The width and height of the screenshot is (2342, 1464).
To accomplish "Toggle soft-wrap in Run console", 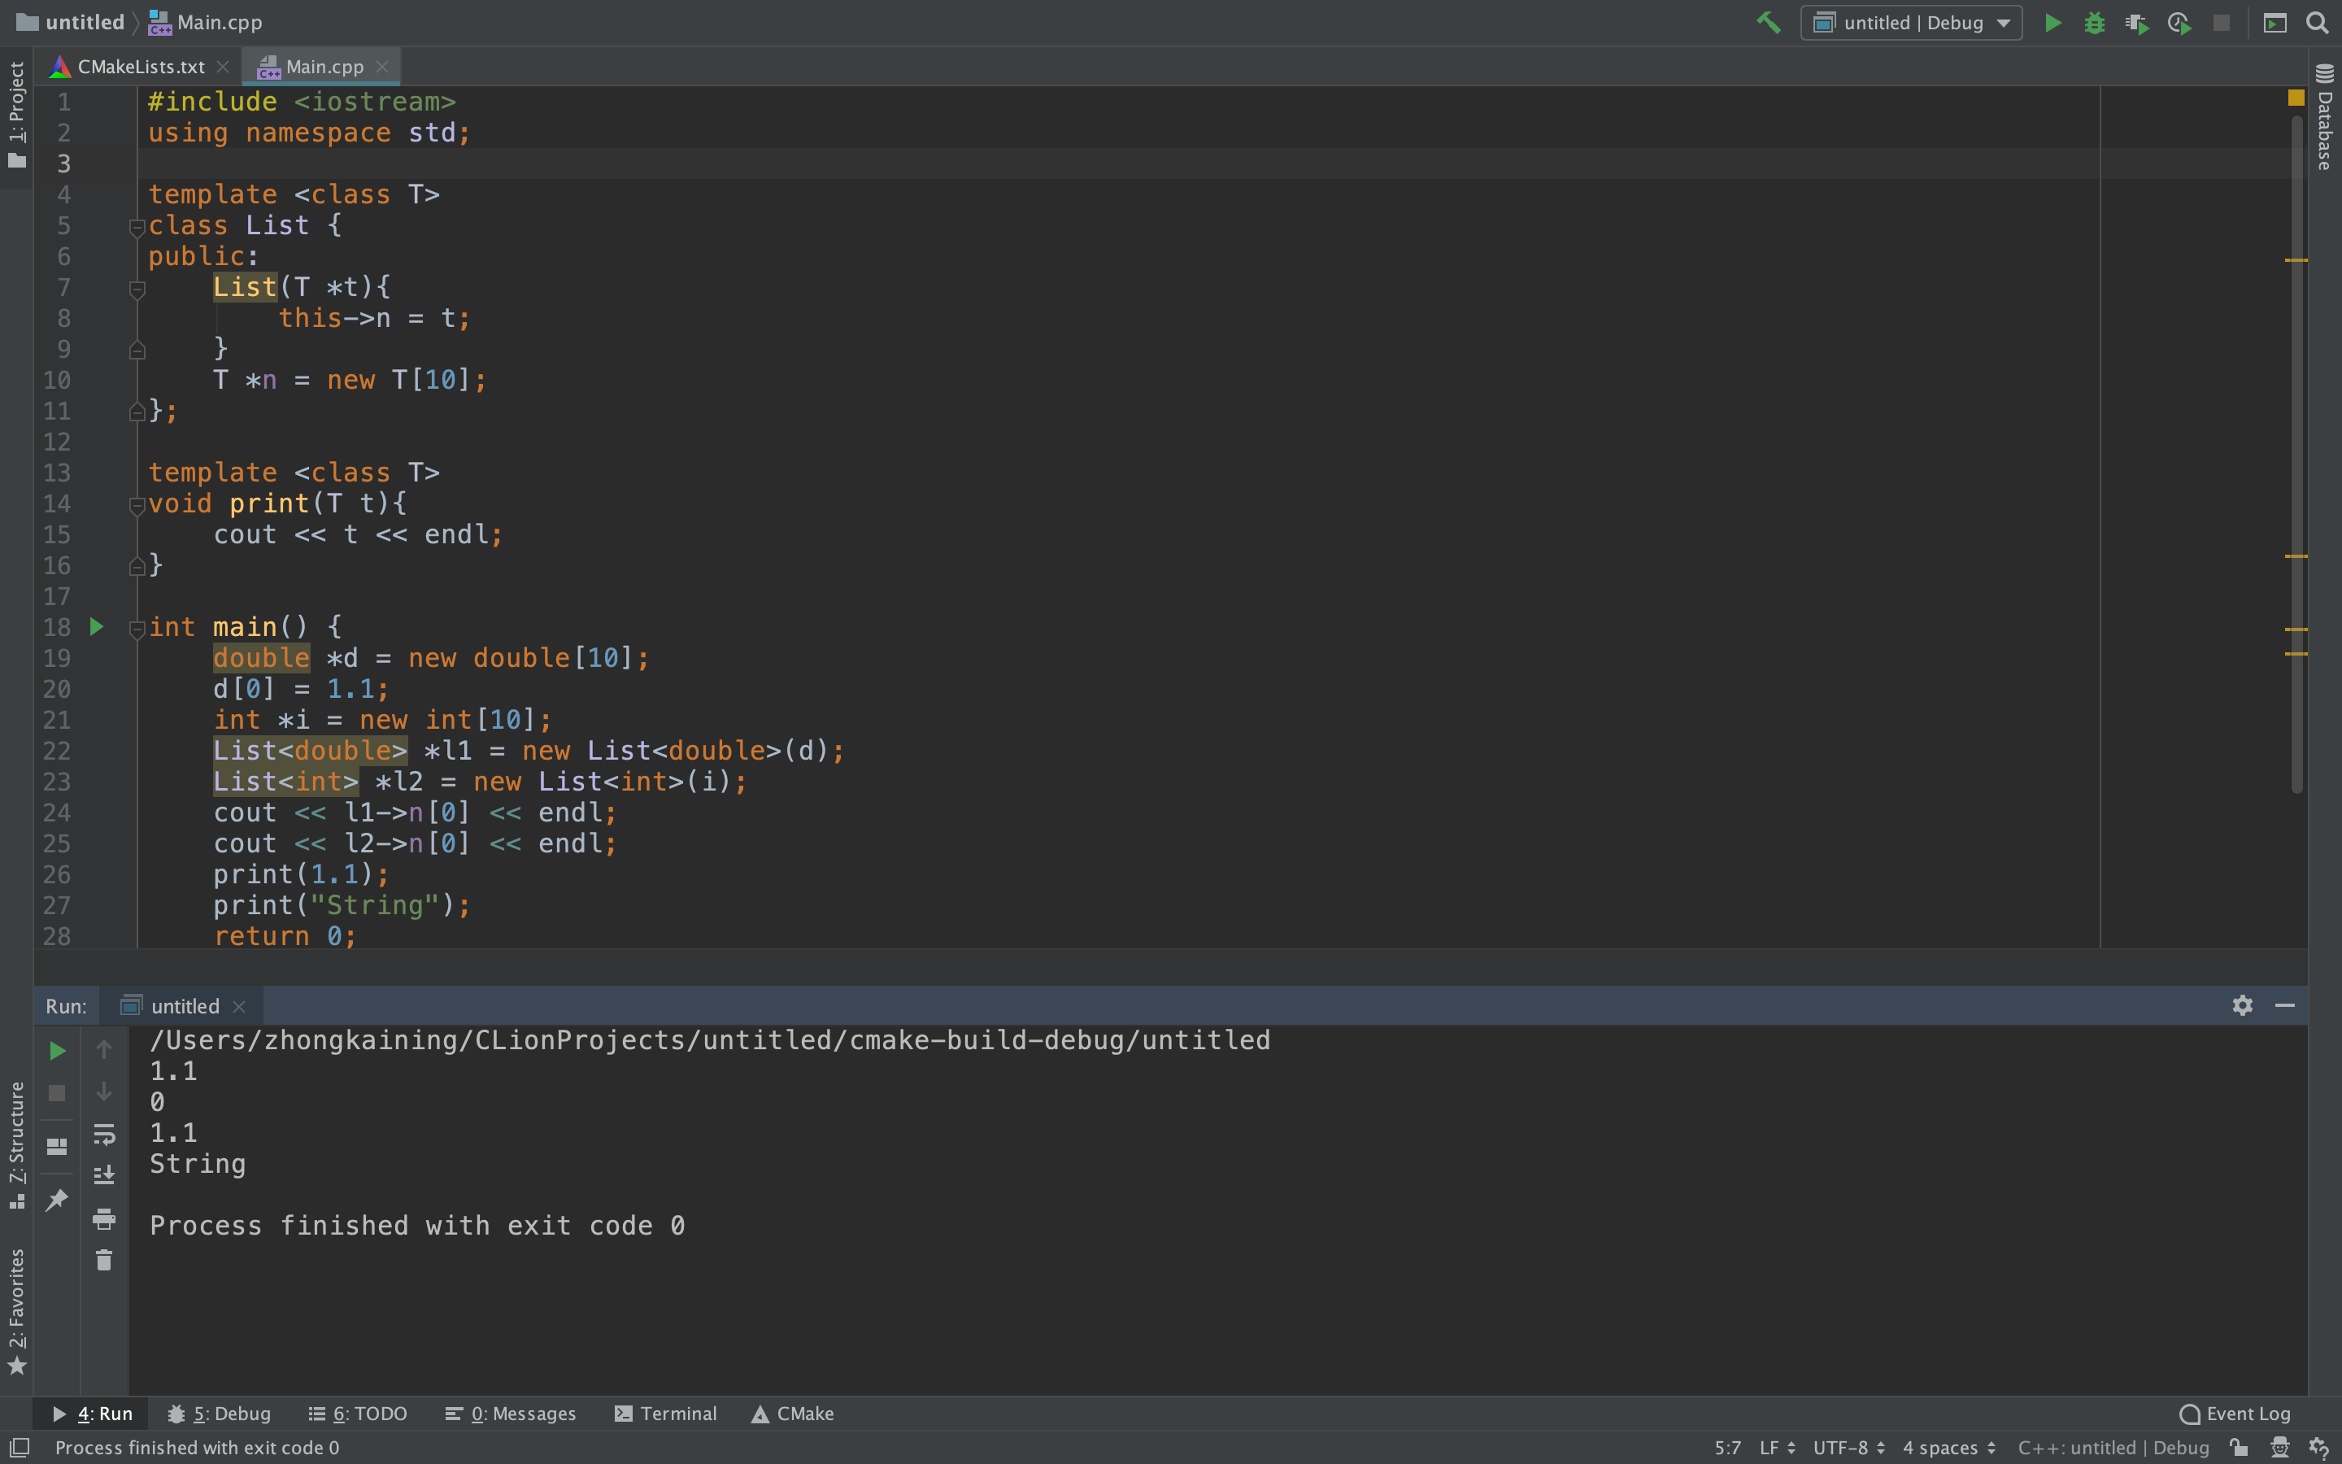I will pyautogui.click(x=105, y=1134).
